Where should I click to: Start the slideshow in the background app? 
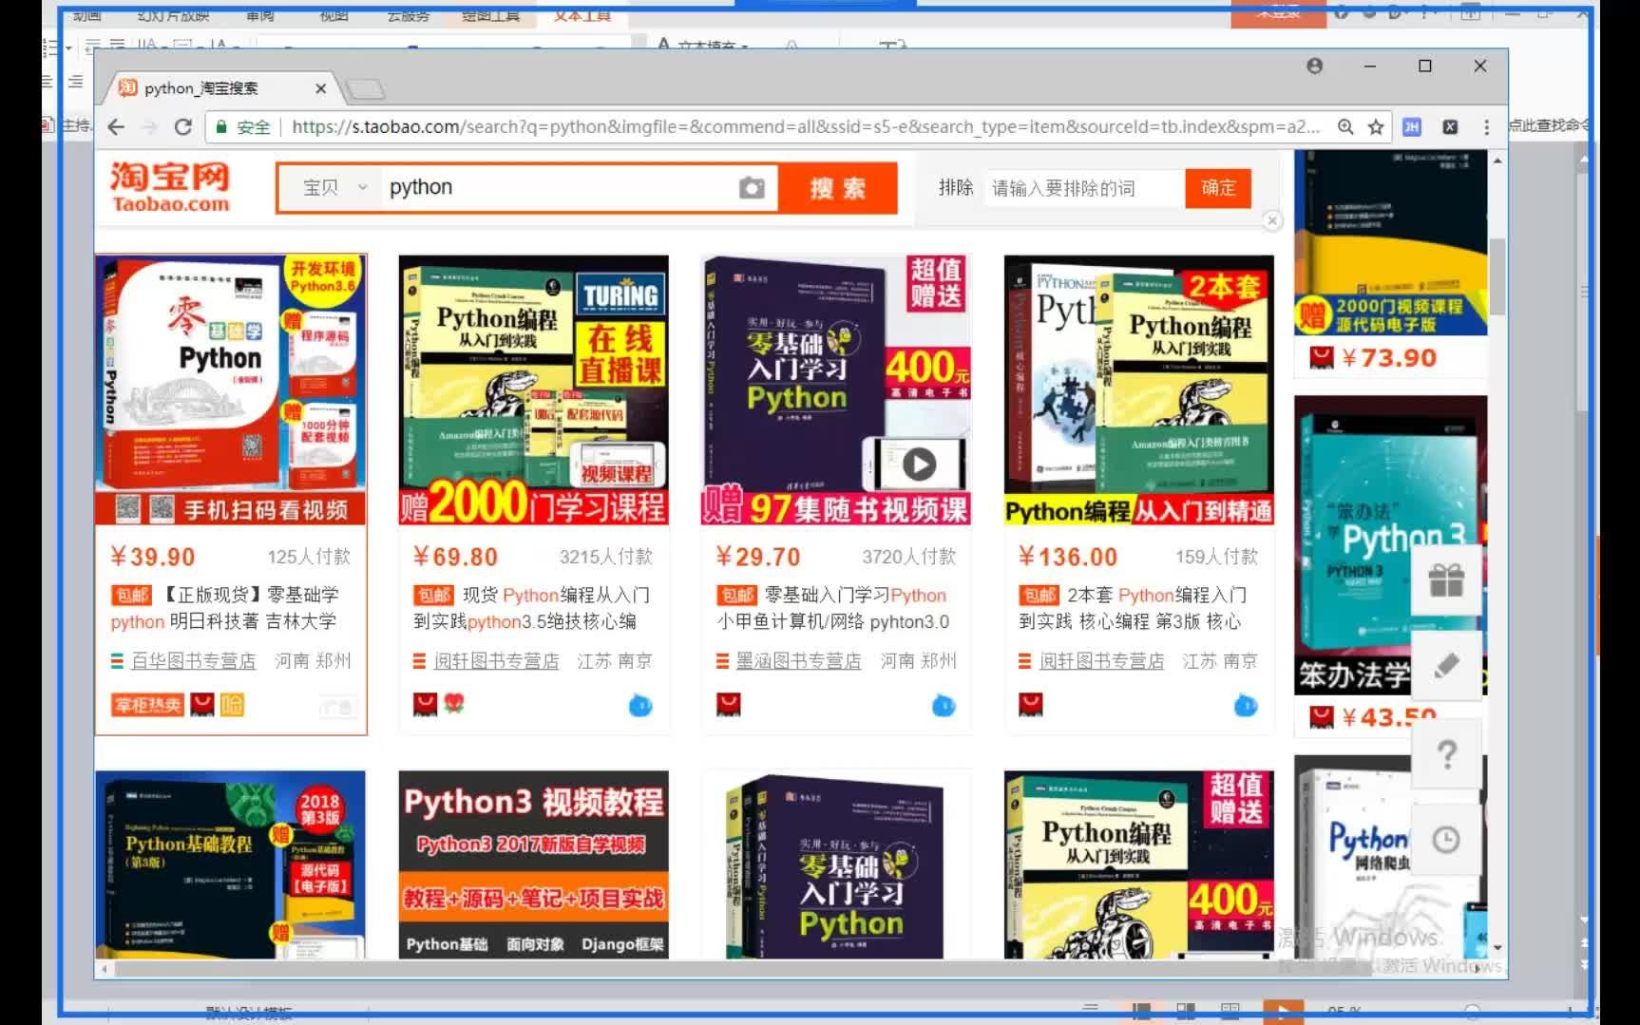(x=1282, y=1011)
